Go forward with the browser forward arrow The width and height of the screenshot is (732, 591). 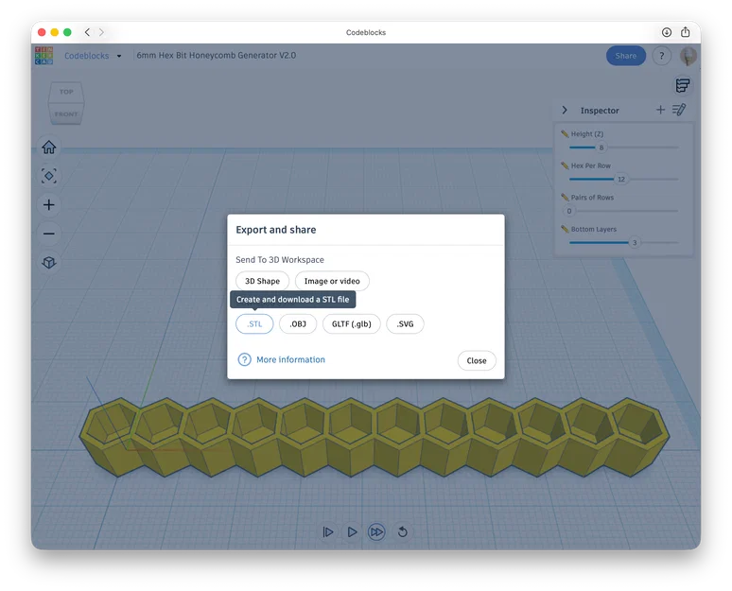tap(101, 32)
